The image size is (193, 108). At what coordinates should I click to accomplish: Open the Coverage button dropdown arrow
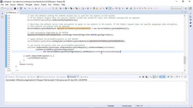click(74, 8)
